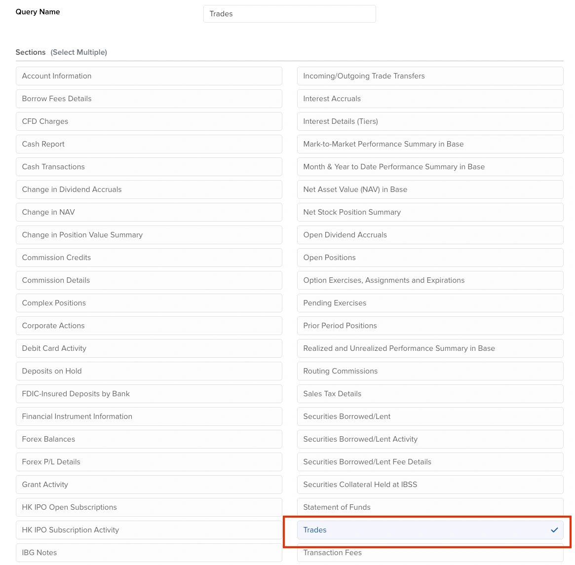Enable the Prior Period Positions section
Viewport: 575px width, 565px height.
[429, 326]
